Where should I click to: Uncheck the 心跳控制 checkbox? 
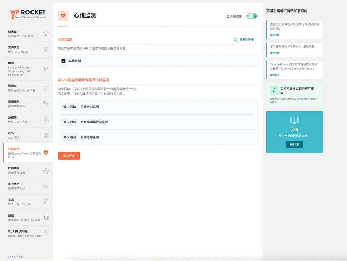[x=63, y=61]
